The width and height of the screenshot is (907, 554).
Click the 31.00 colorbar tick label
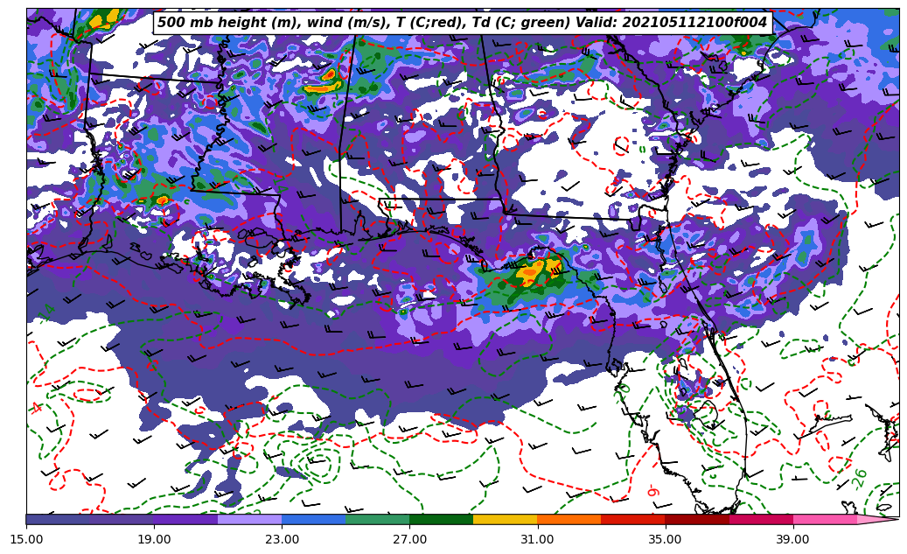coord(537,539)
